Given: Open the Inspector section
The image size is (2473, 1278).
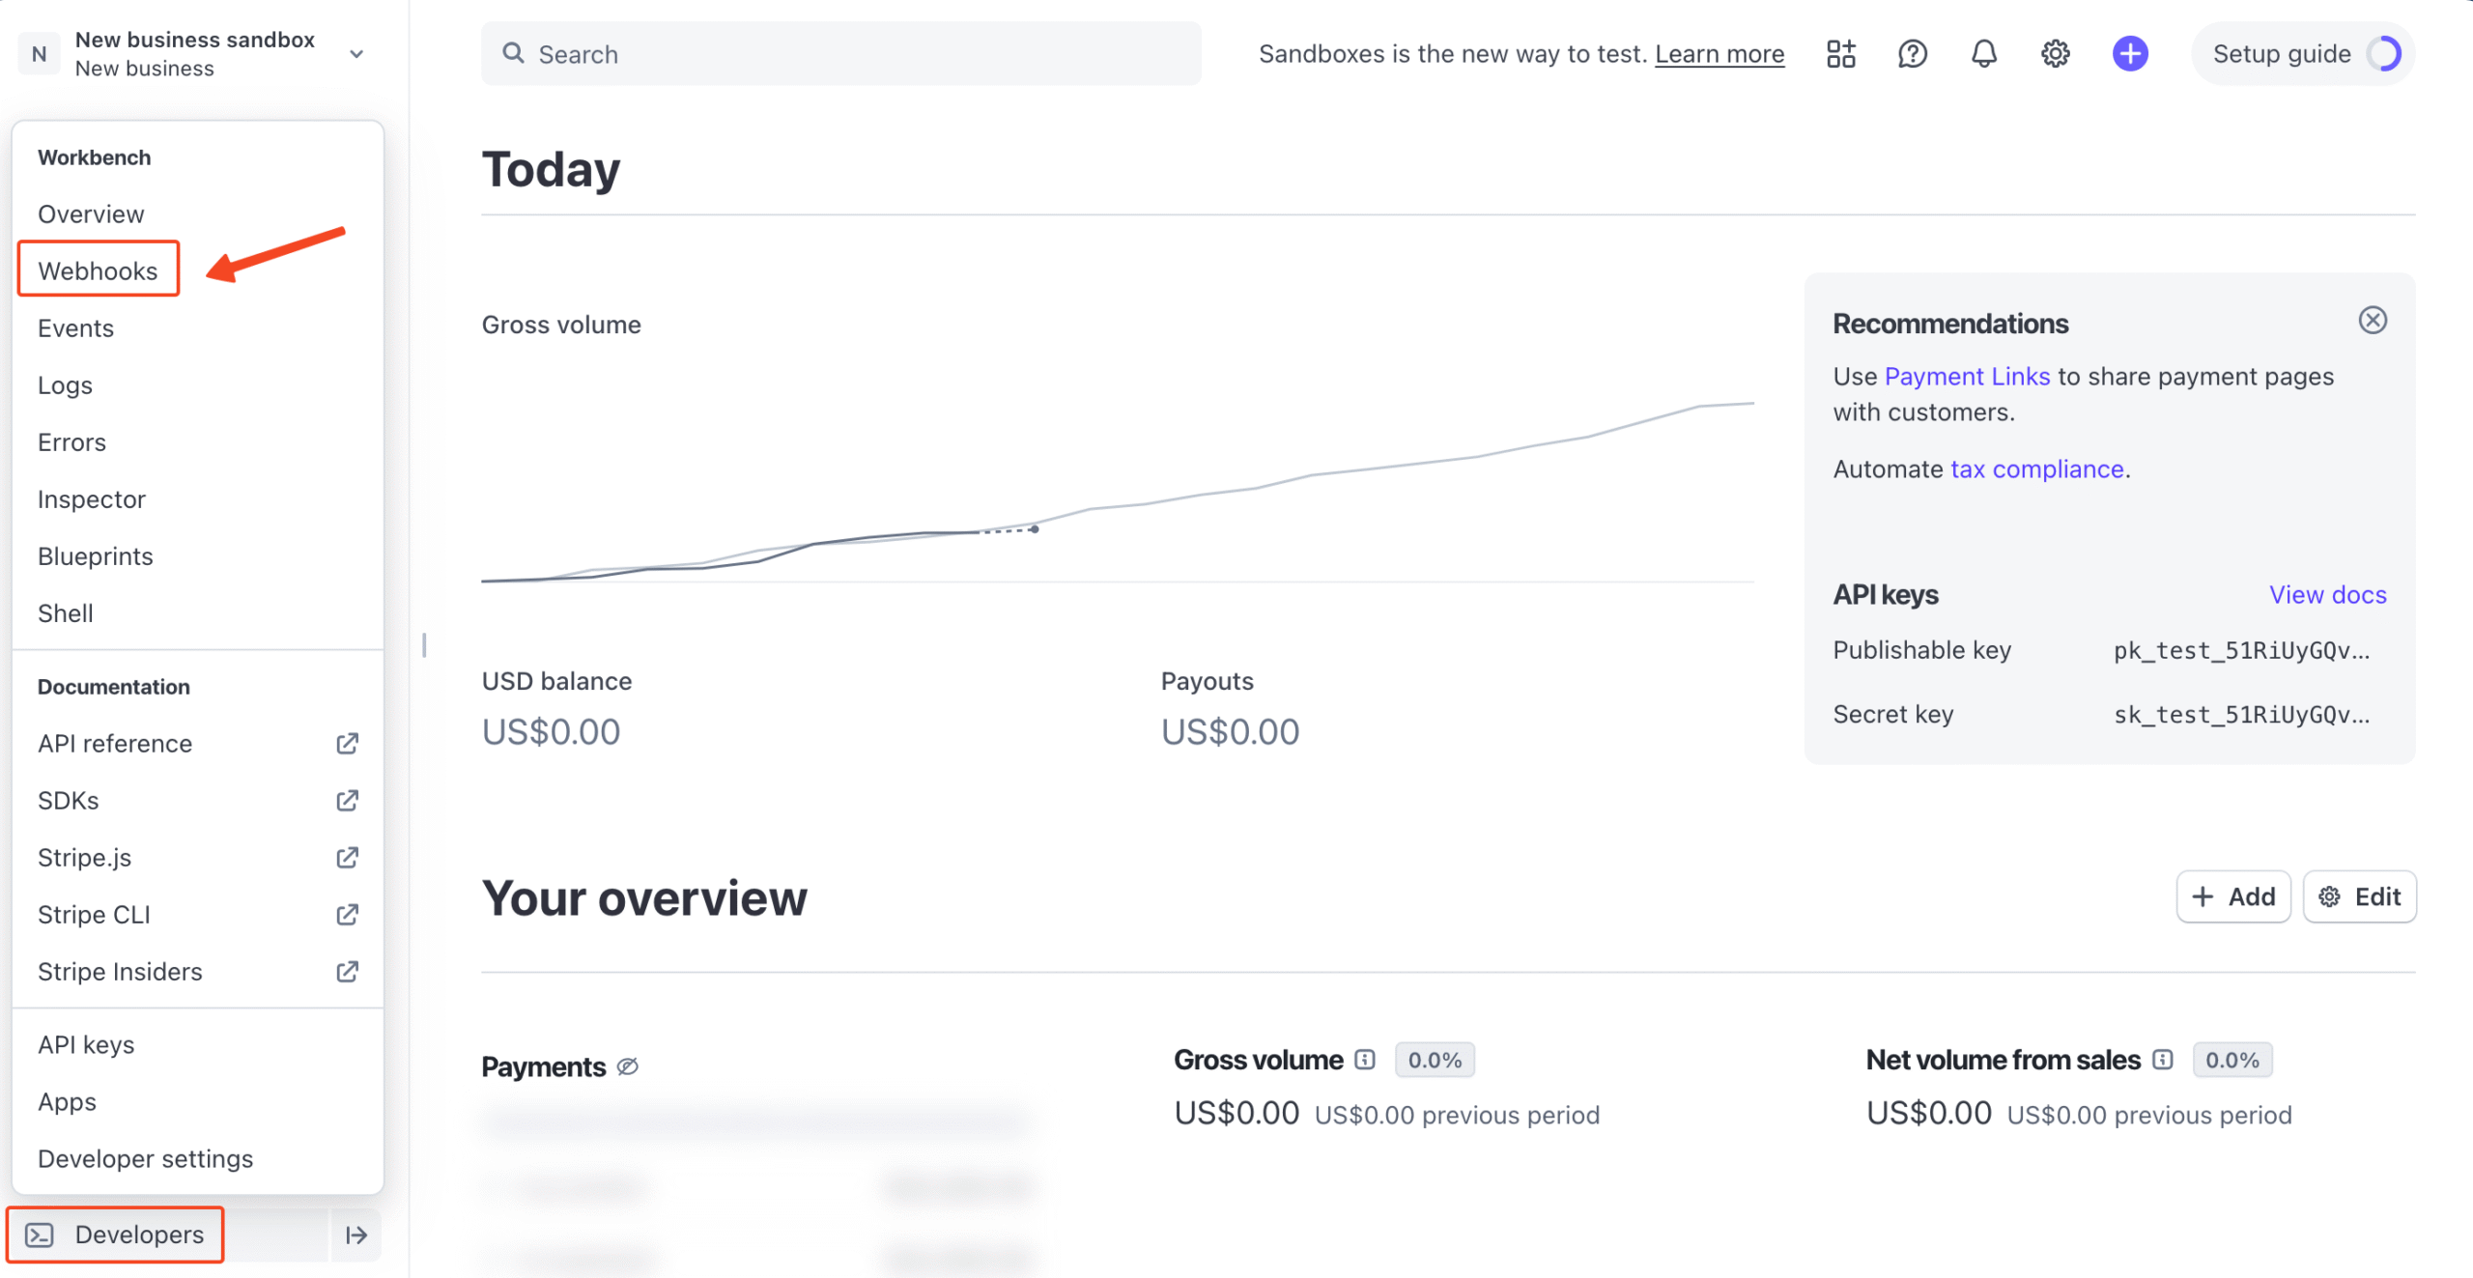Looking at the screenshot, I should 91,498.
